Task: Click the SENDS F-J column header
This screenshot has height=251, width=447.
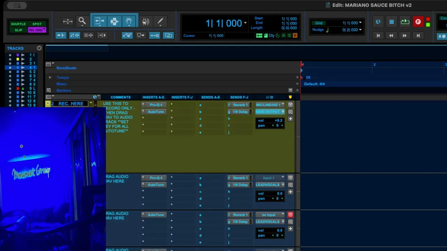Action: point(239,97)
